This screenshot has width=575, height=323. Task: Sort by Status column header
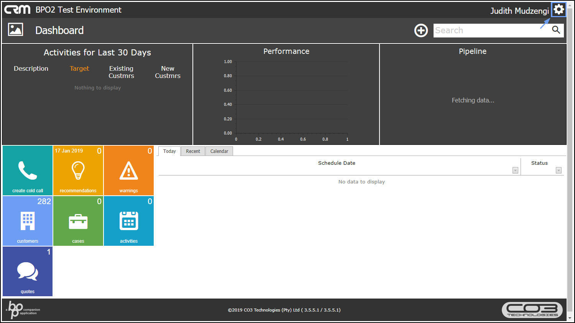539,163
